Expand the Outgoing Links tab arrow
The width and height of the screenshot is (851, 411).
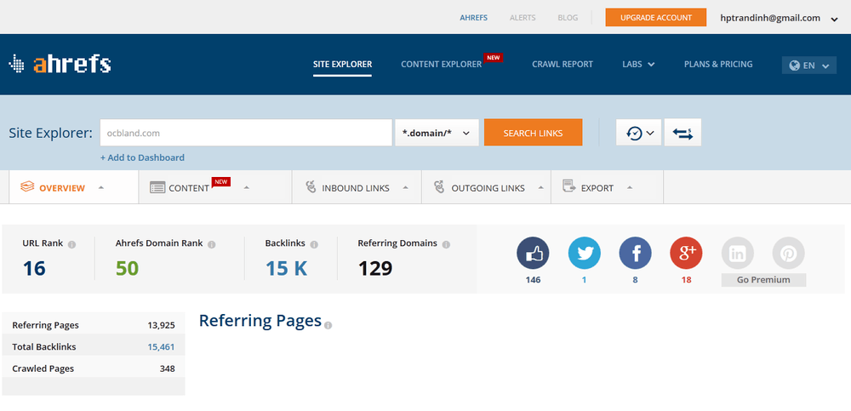540,187
